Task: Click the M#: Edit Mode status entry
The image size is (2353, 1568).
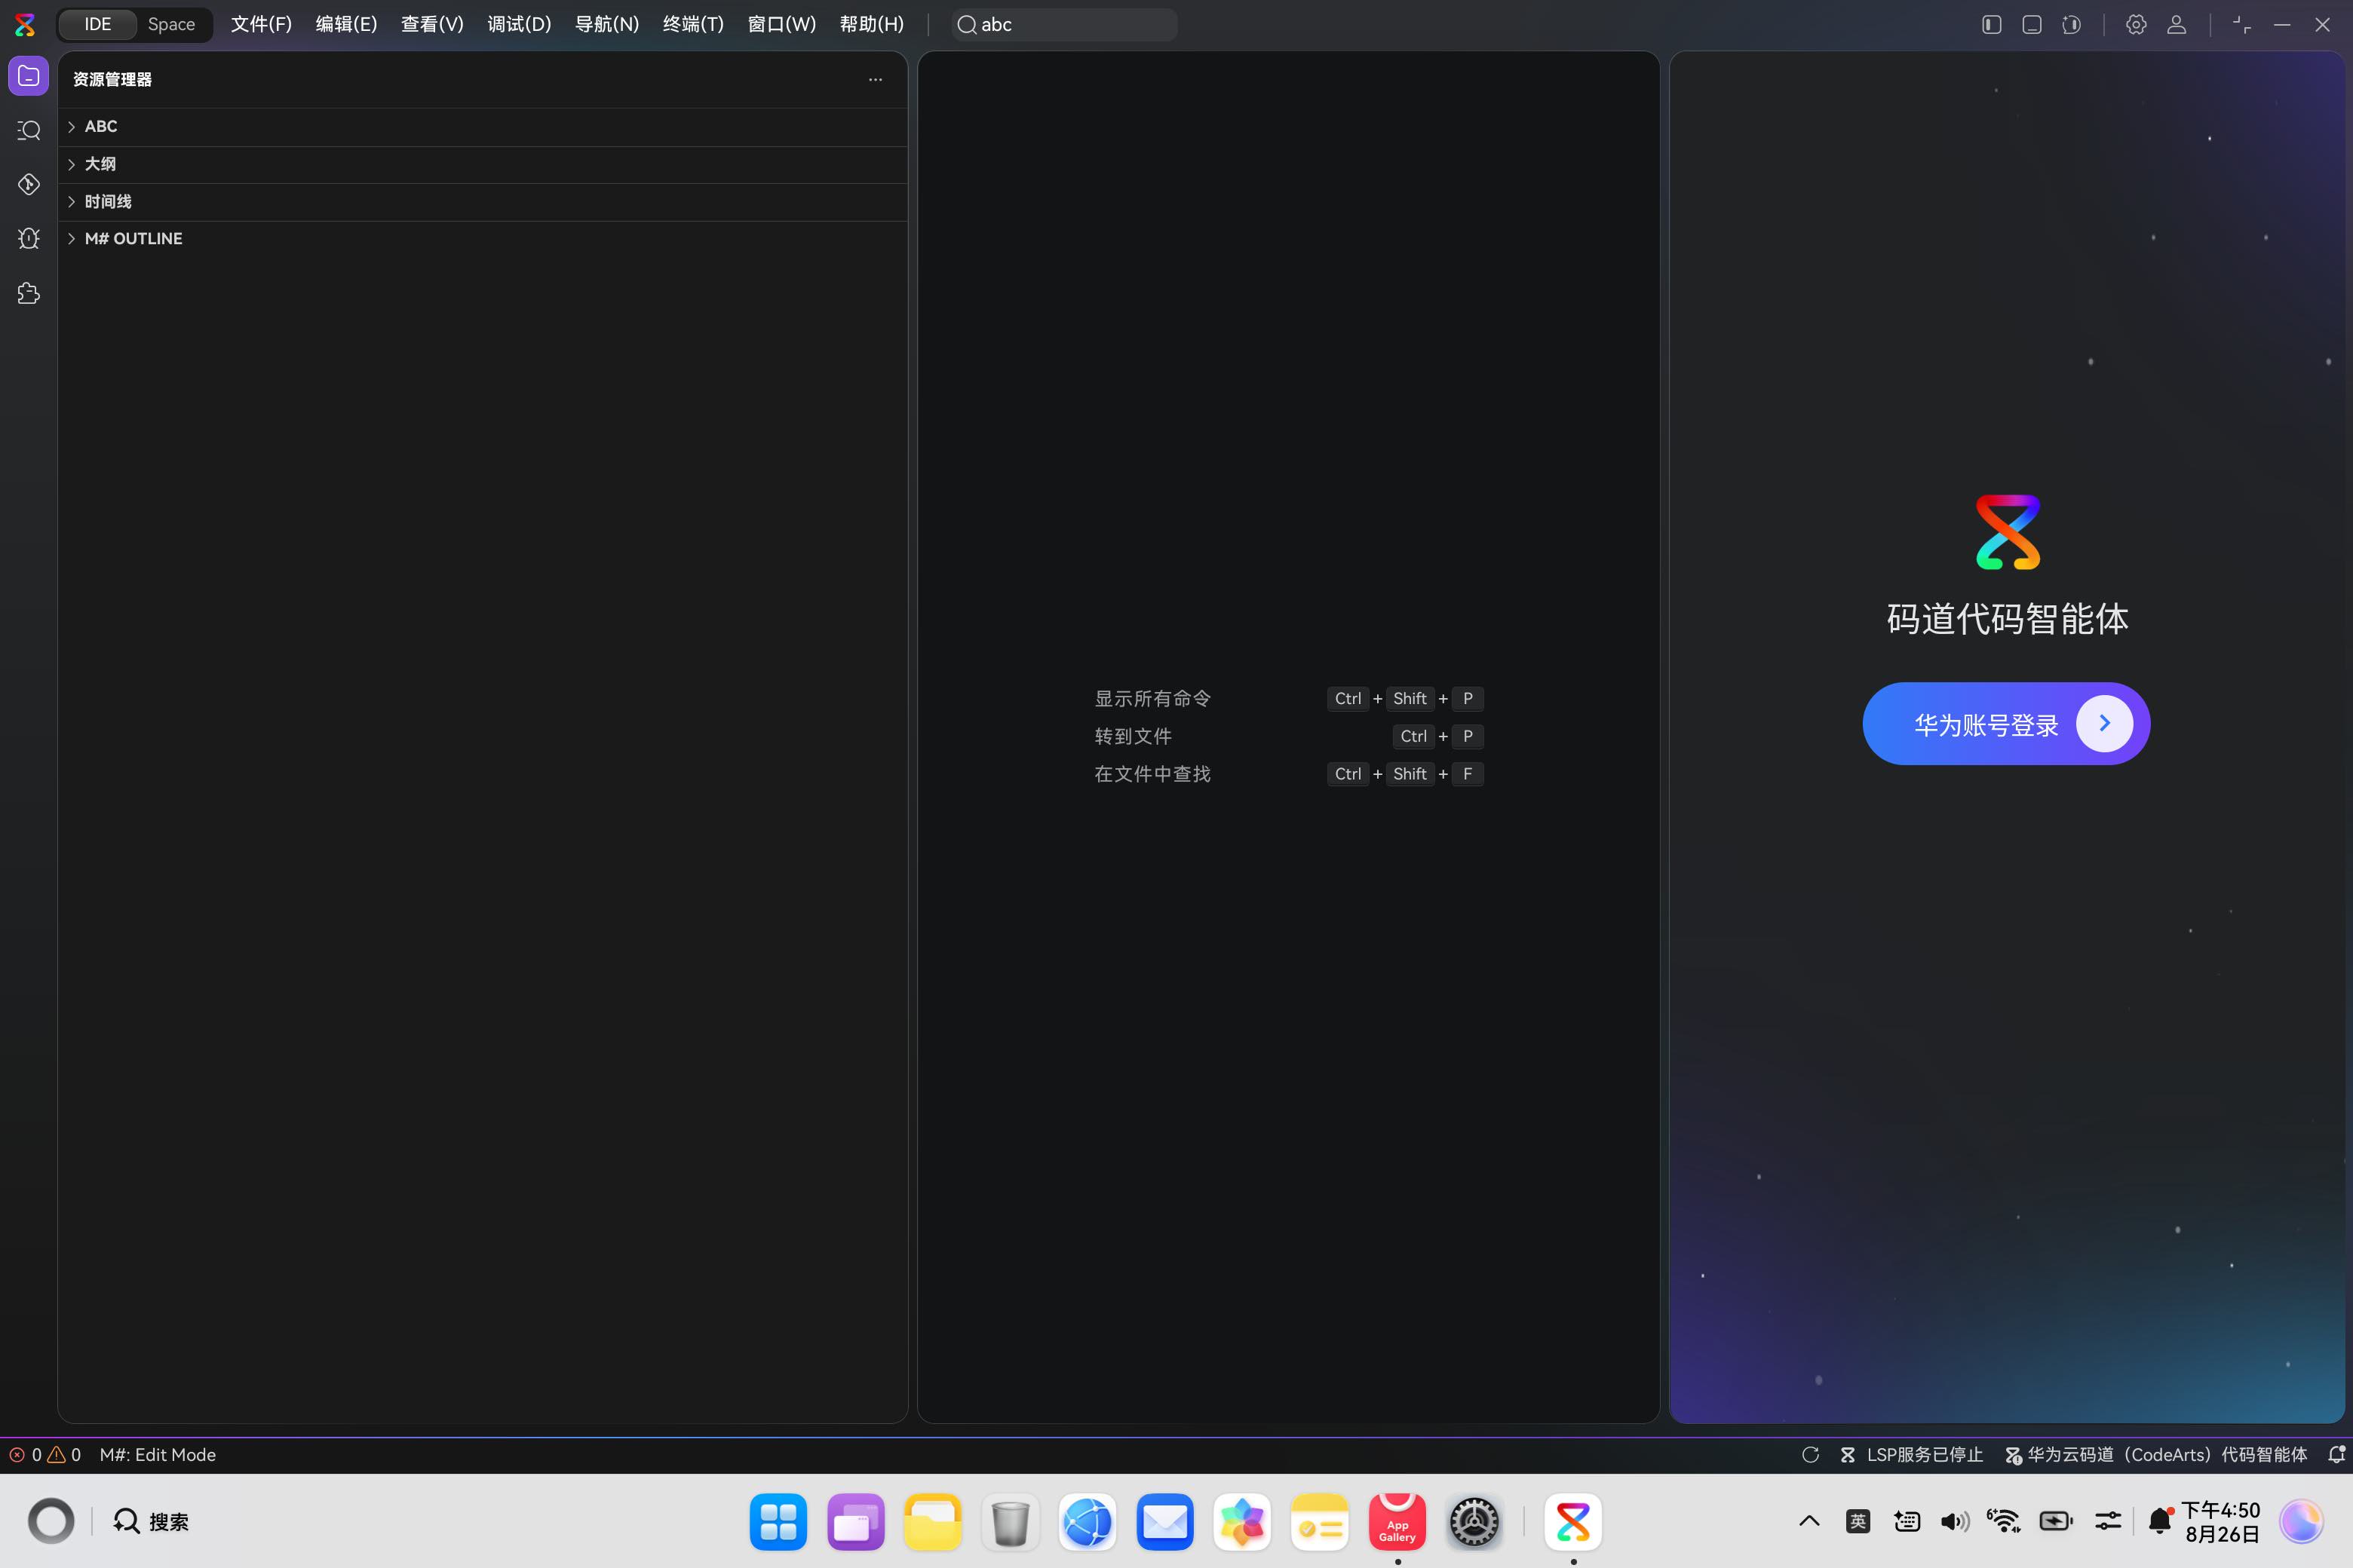Action: 158,1455
